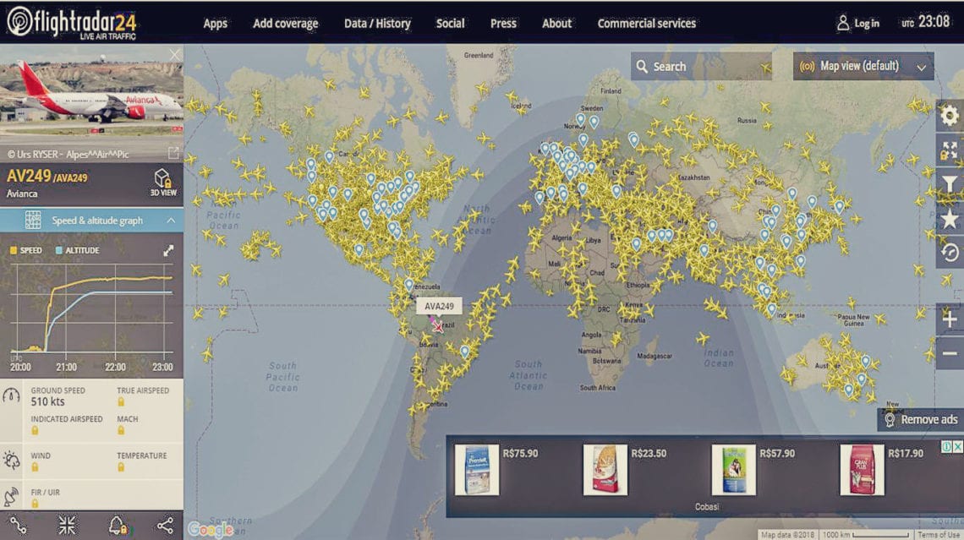Viewport: 964px width, 540px height.
Task: Unlock the True Airspeed padlock toggle
Action: 121,403
